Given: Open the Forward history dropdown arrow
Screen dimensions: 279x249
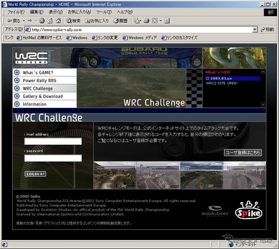Looking at the screenshot, I should (x=36, y=21).
